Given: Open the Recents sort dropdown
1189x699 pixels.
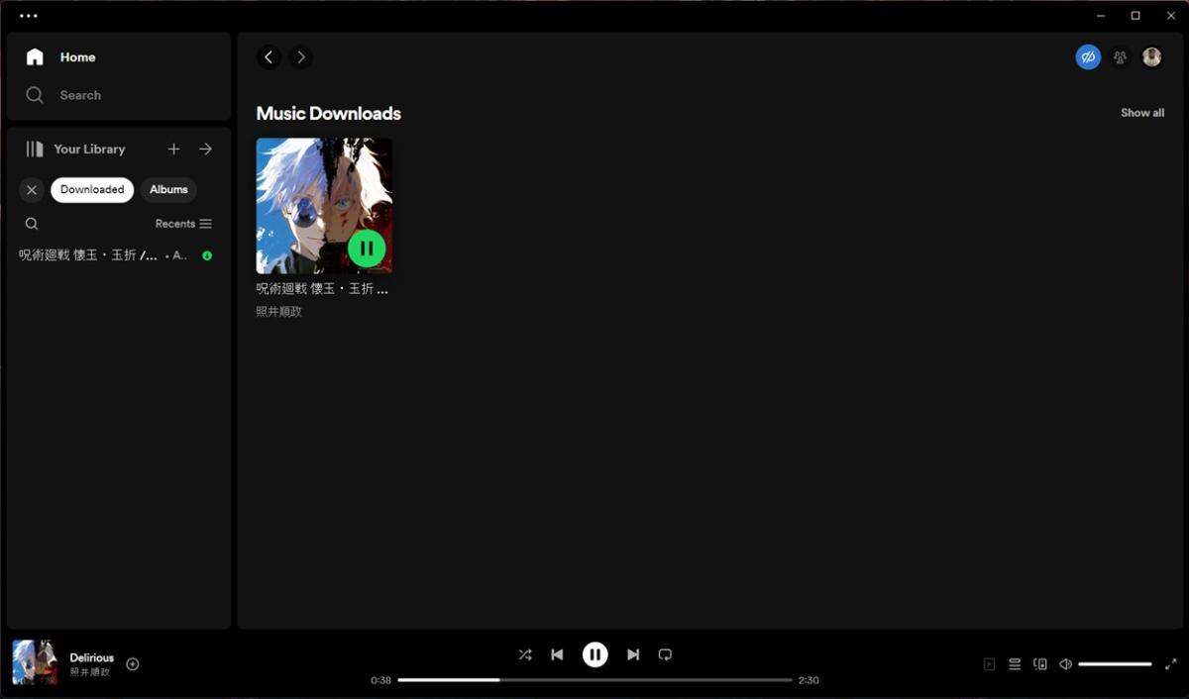Looking at the screenshot, I should [183, 224].
